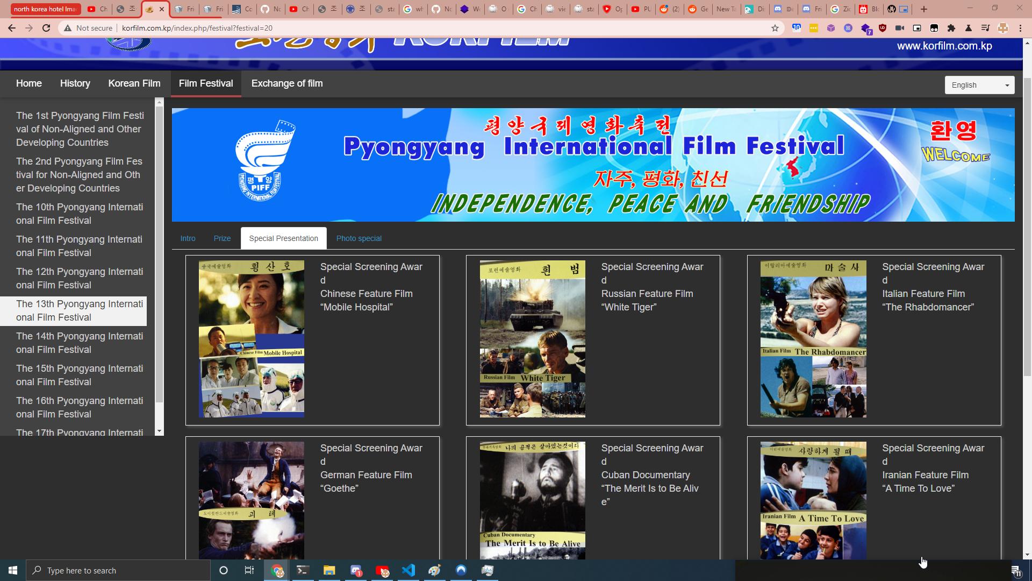Go to Korean Film menu
Image resolution: width=1032 pixels, height=581 pixels.
[134, 83]
